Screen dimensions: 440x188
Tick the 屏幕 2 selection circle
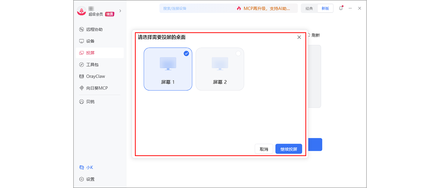[238, 54]
